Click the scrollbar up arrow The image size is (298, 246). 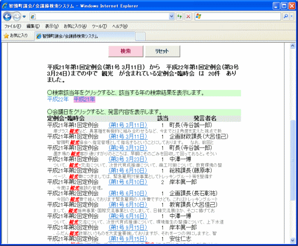(293, 46)
